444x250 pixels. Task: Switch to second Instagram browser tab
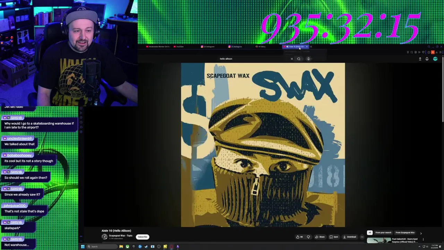tap(236, 47)
